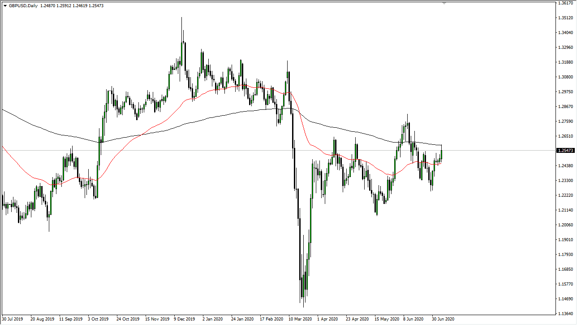Click the 30 Jun 2020 date label
Image resolution: width=577 pixels, height=325 pixels.
443,319
